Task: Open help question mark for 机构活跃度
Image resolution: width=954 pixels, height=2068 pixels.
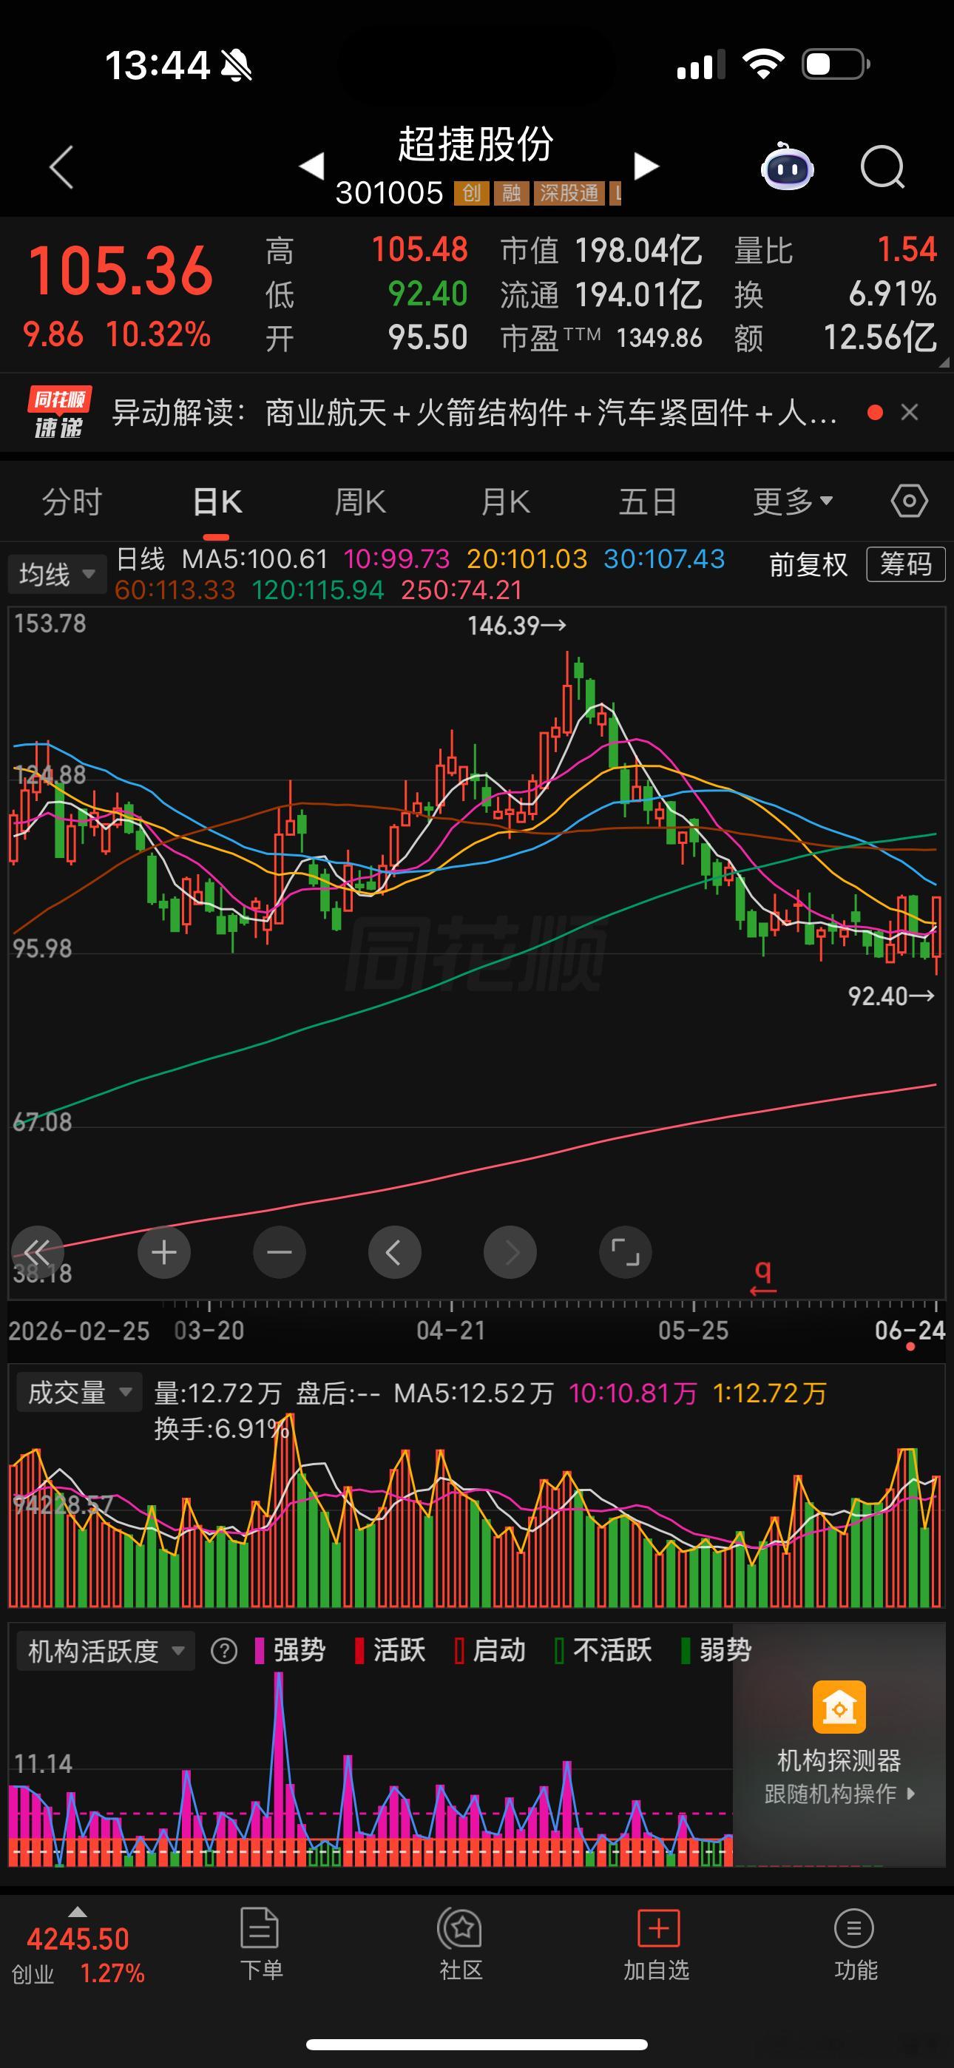Action: [224, 1652]
